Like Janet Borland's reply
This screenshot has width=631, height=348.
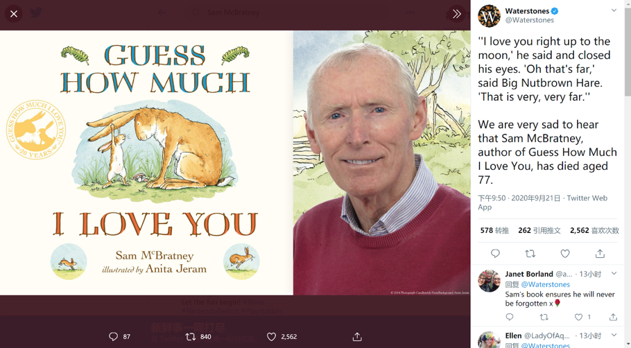pyautogui.click(x=579, y=317)
